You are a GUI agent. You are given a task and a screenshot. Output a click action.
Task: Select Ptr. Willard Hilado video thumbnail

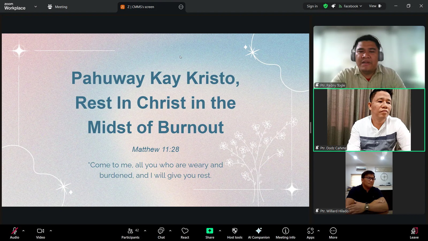369,183
